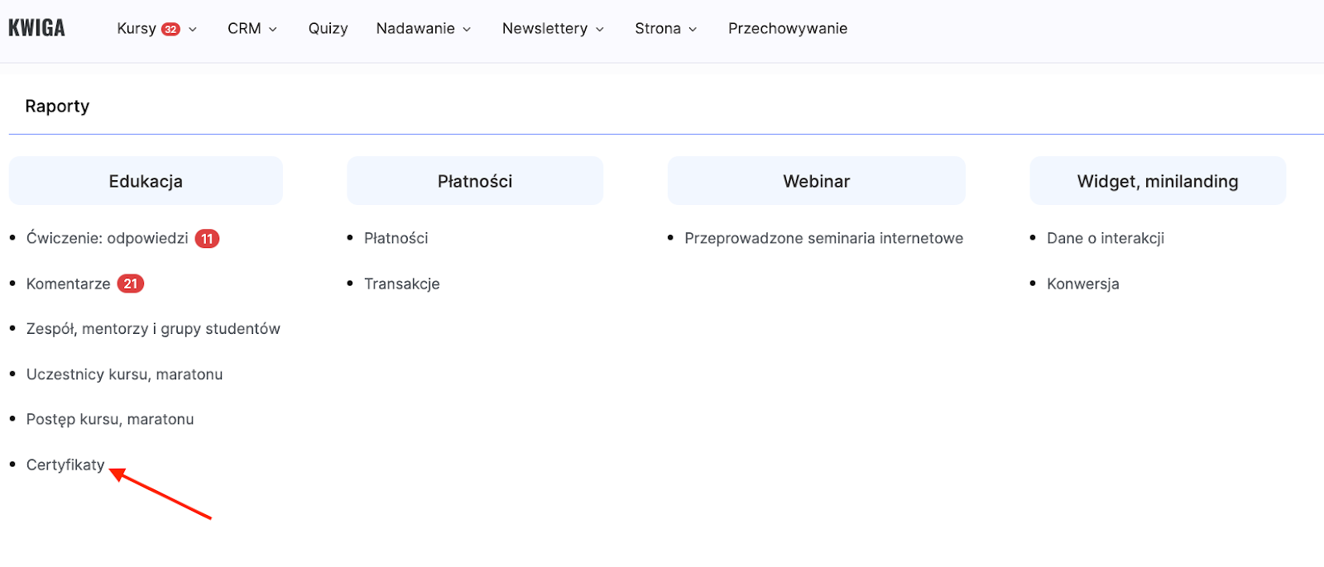Expand the CRM dropdown chevron

pyautogui.click(x=273, y=29)
